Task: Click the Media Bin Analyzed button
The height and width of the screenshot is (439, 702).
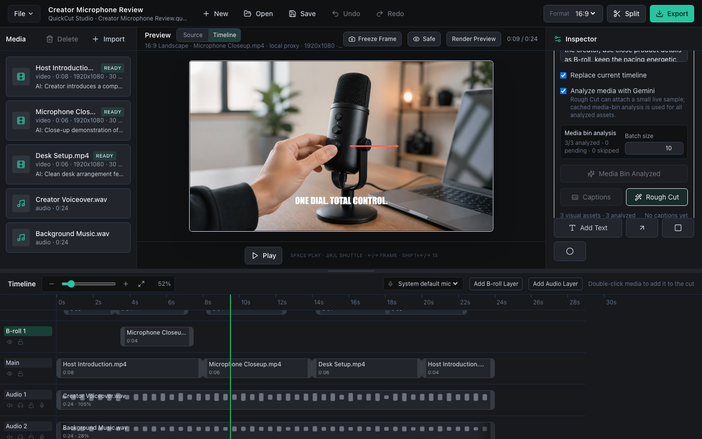Action: coord(624,174)
